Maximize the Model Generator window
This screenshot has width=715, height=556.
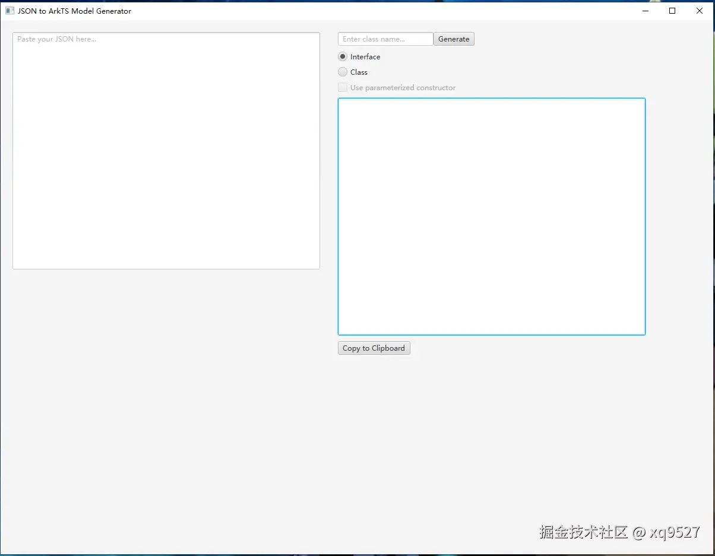[x=672, y=11]
